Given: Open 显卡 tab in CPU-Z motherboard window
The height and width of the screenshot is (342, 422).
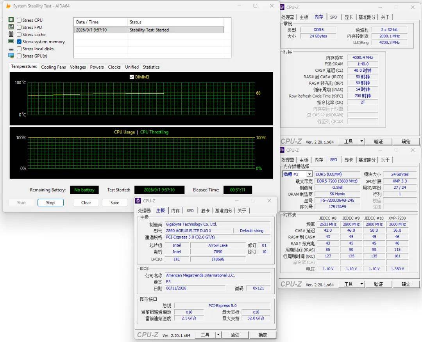Looking at the screenshot, I should pos(205,211).
